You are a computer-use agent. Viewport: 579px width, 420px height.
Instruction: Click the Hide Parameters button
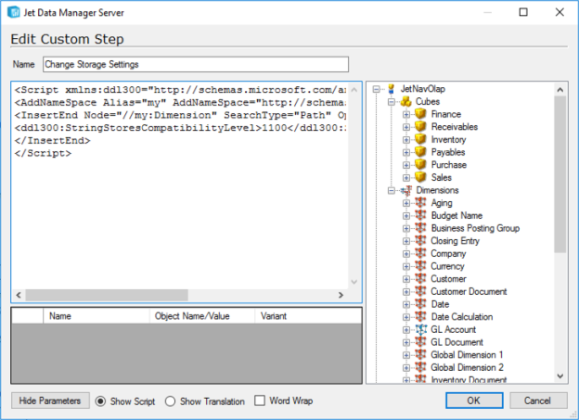(x=50, y=401)
